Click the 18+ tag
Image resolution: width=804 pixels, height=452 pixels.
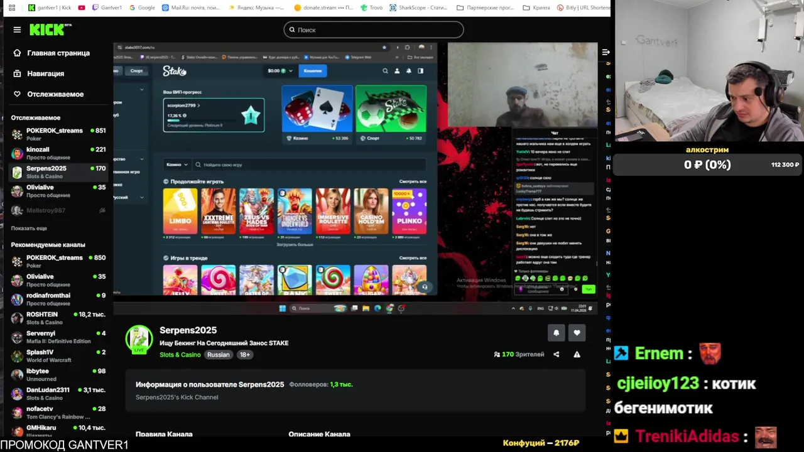click(244, 355)
